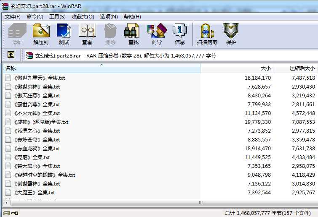
Task: Select file 《创世霸神》全集.txt
Action: (37, 184)
